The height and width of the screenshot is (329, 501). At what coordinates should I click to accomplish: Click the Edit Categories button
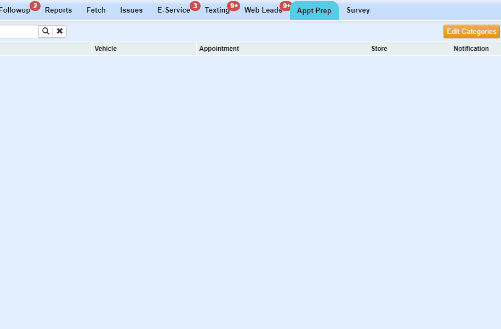[x=471, y=32]
